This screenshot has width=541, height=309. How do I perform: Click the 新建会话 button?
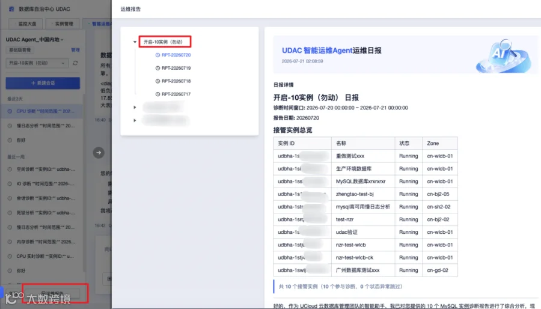click(43, 83)
